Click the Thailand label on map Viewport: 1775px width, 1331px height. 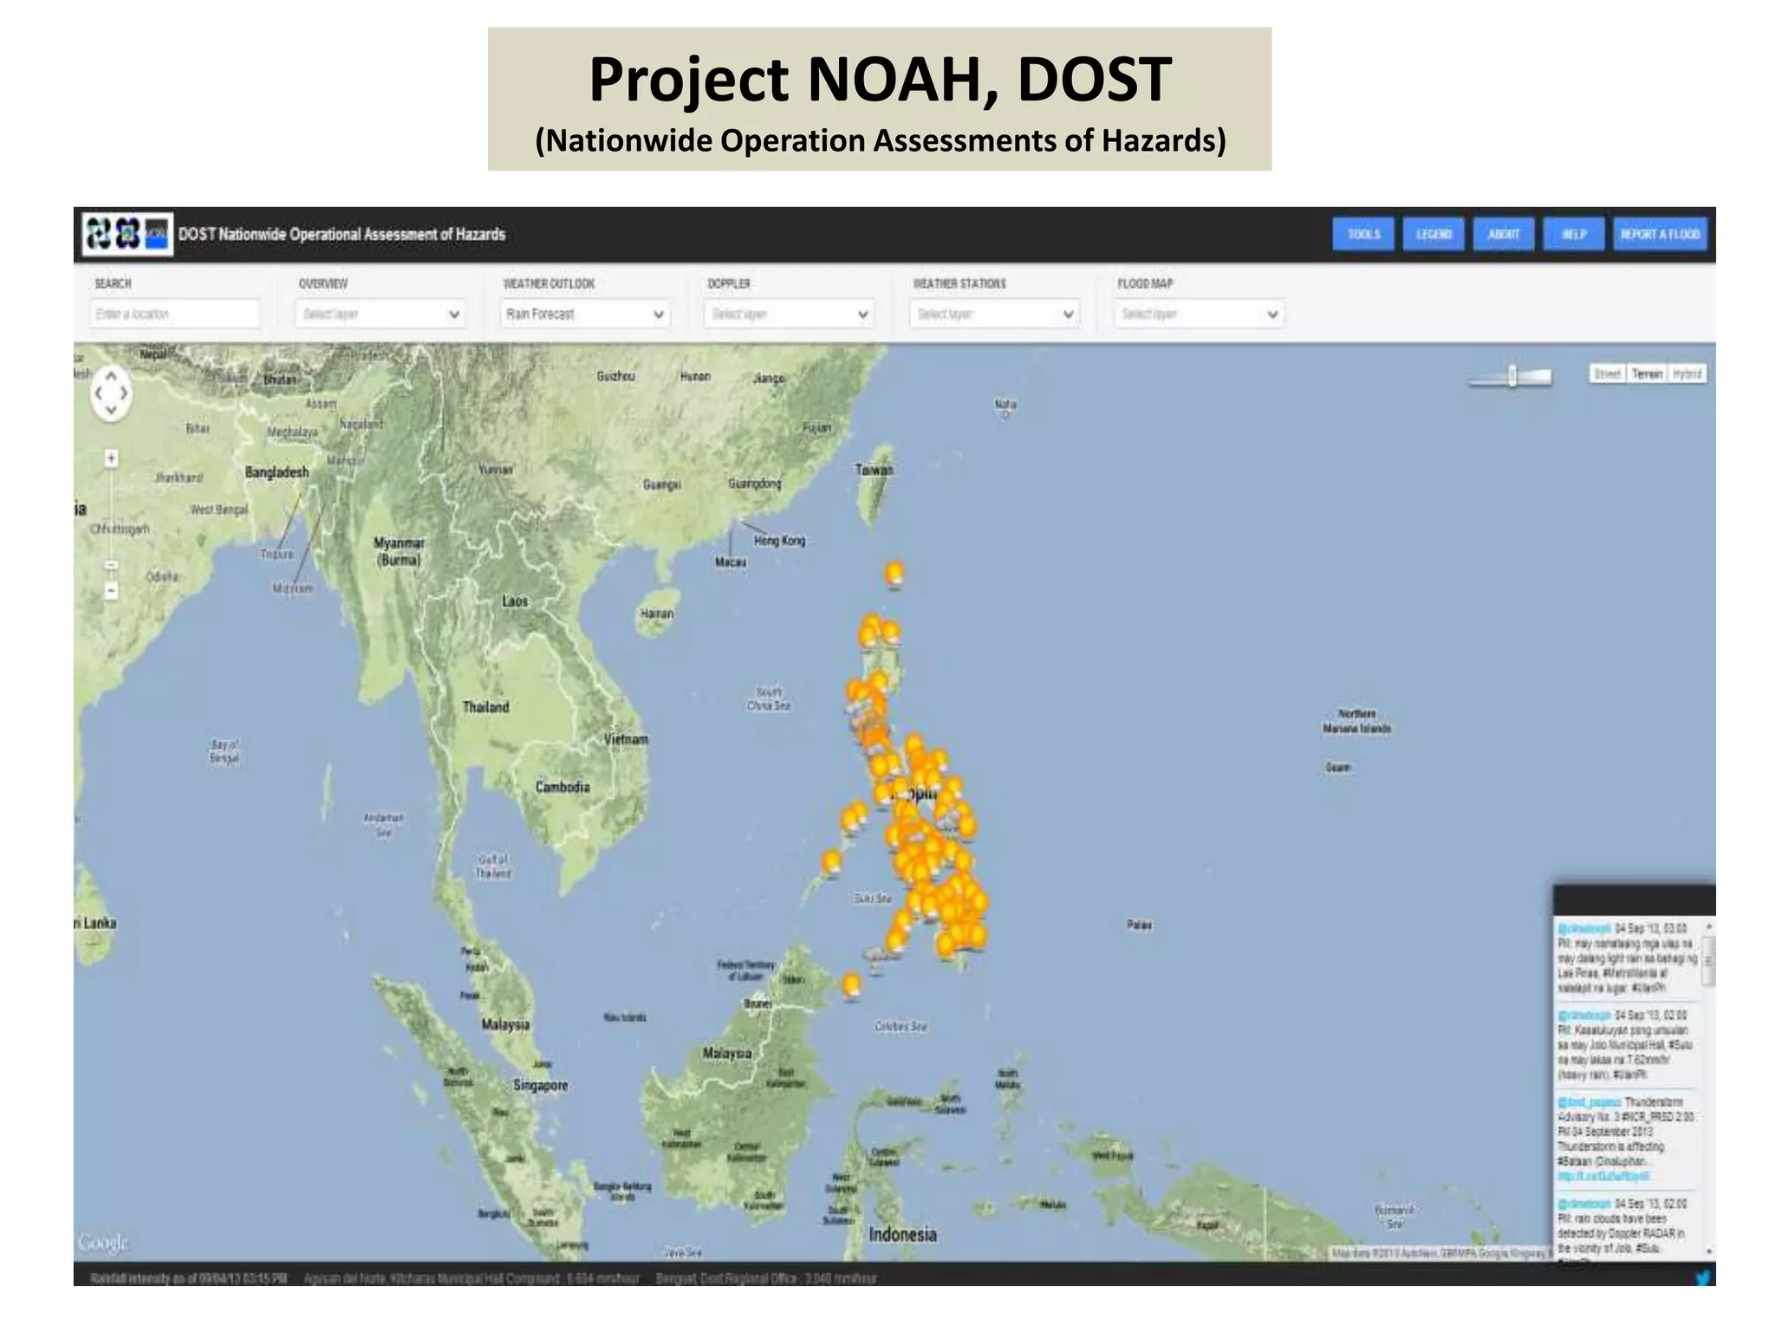point(485,707)
